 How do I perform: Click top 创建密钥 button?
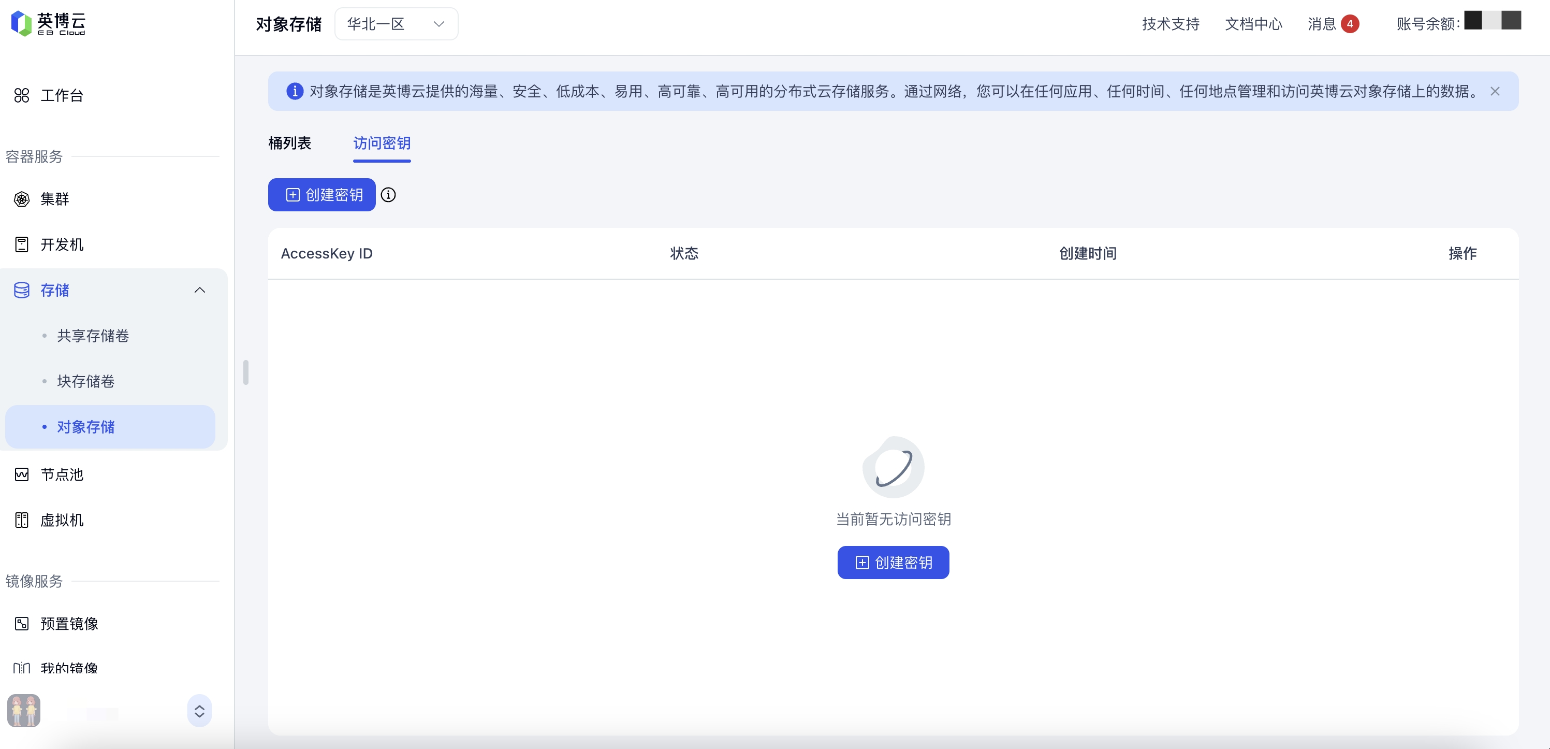click(322, 195)
